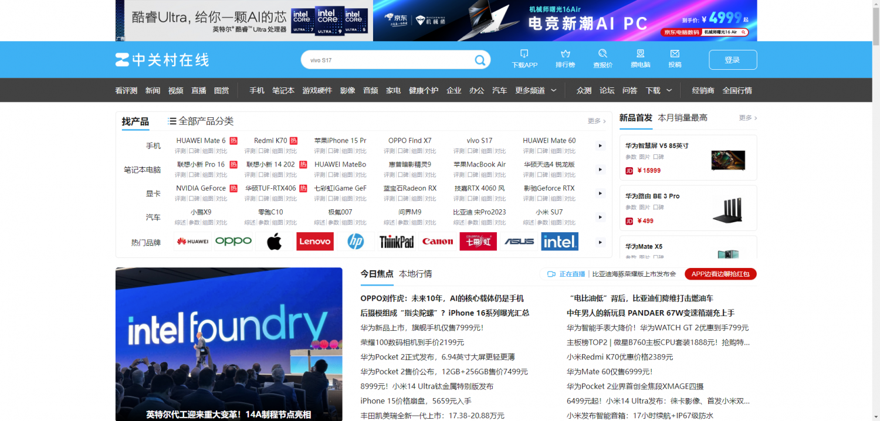Switch to the 全部产品分类 tab

coord(206,121)
